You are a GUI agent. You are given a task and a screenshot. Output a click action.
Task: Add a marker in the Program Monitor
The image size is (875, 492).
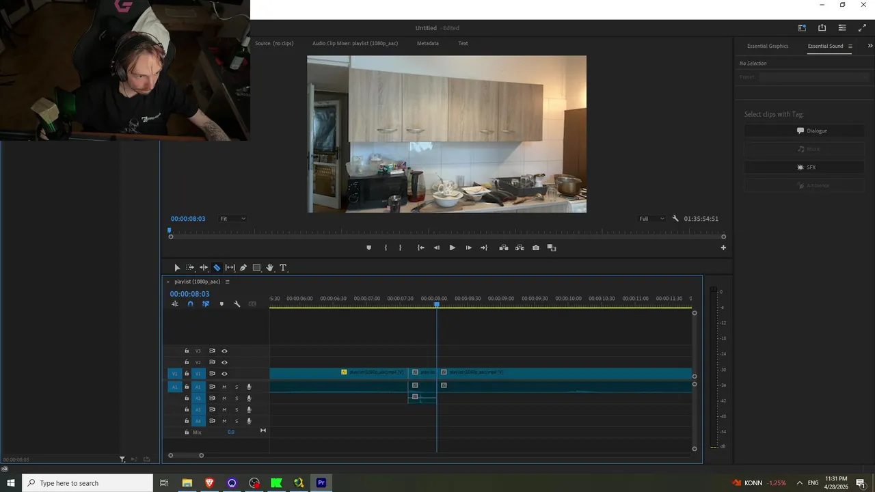[x=369, y=248]
